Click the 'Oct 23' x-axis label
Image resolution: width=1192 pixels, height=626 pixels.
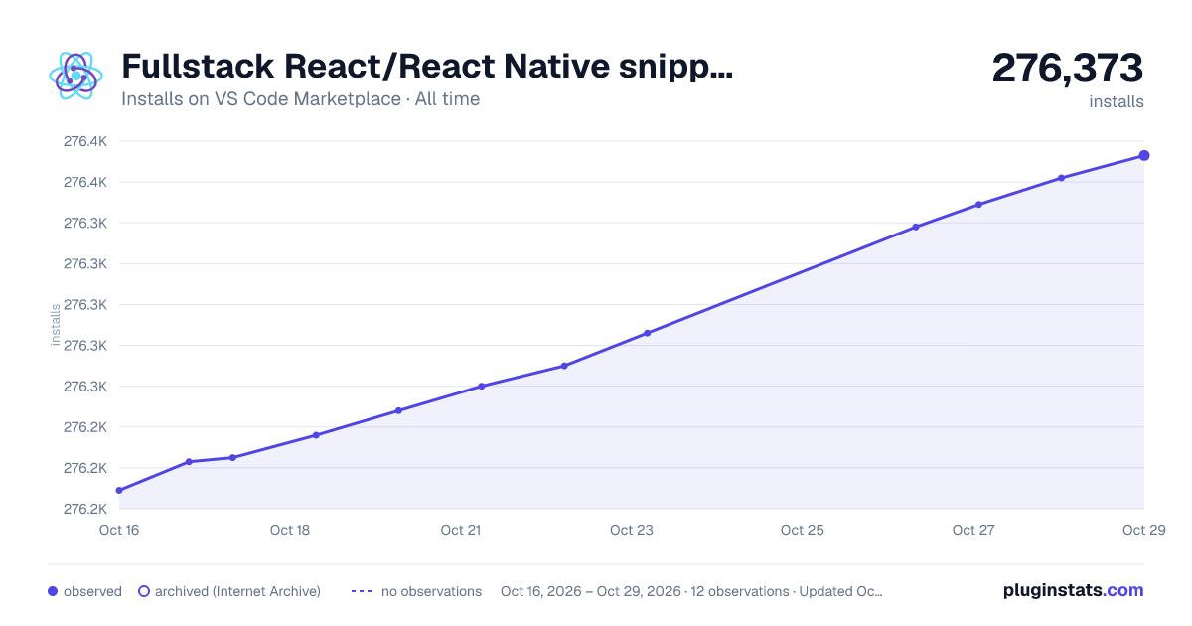(632, 530)
